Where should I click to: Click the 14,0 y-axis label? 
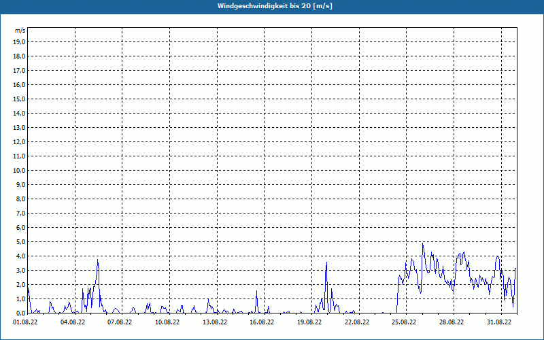pos(19,113)
